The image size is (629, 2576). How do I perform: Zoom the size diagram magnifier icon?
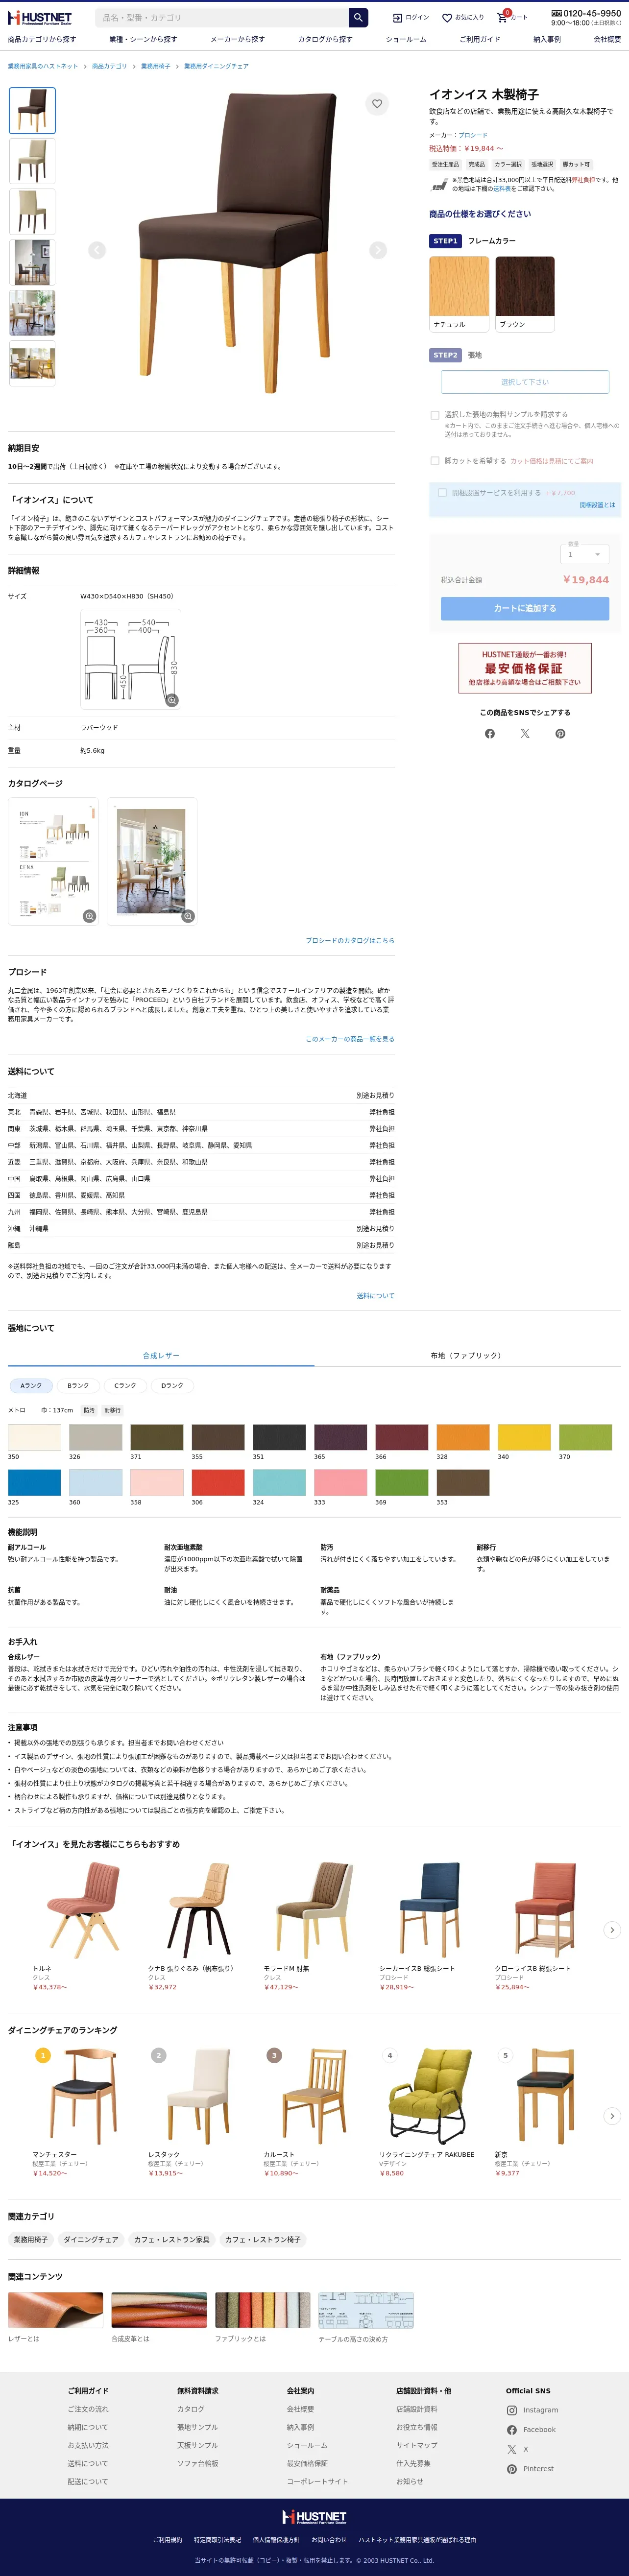(172, 700)
